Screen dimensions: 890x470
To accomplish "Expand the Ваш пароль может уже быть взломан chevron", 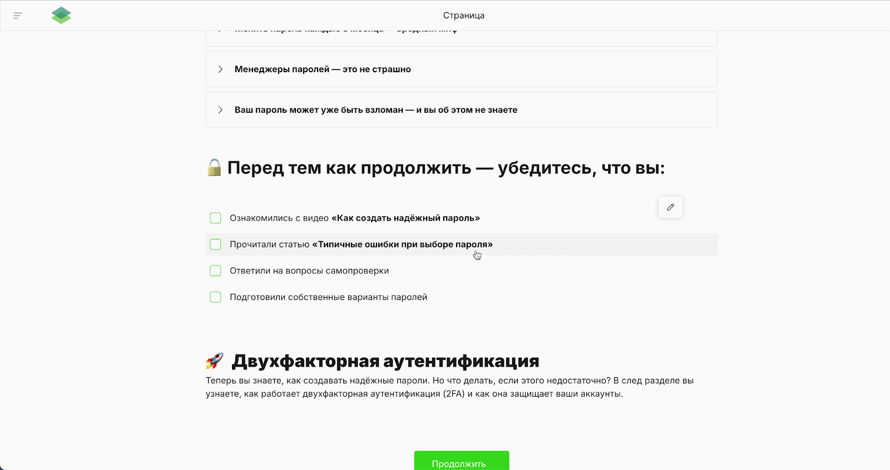I will pos(220,110).
